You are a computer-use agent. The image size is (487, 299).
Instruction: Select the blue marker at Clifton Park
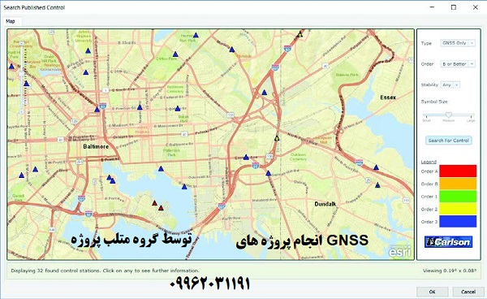tap(175, 54)
